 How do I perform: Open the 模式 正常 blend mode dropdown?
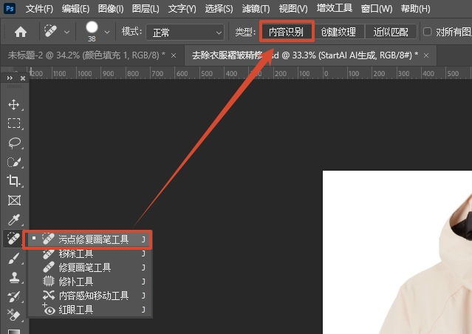click(185, 33)
